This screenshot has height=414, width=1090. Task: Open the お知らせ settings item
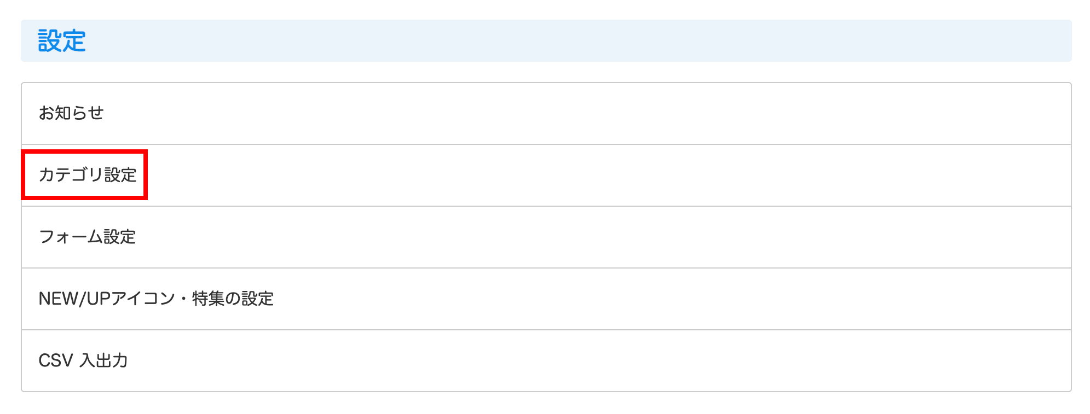tap(71, 113)
